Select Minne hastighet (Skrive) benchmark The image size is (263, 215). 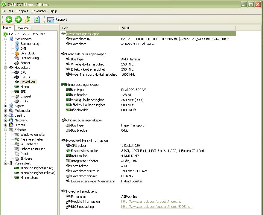[38, 173]
